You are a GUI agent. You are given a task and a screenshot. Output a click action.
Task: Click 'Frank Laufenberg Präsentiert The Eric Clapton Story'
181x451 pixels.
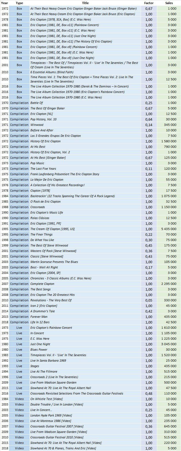tap(65, 174)
